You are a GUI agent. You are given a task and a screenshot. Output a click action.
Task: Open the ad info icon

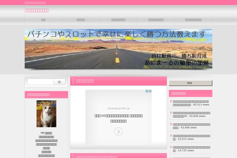click(x=147, y=91)
